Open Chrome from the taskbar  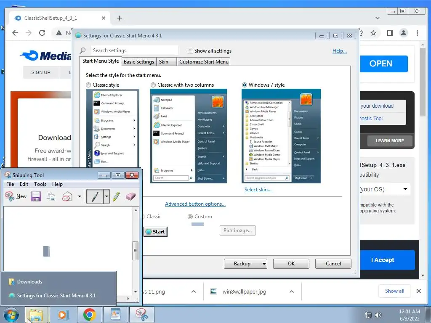pos(89,315)
